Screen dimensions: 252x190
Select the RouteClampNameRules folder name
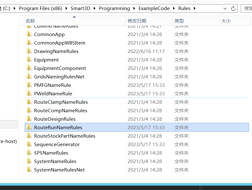click(61, 102)
